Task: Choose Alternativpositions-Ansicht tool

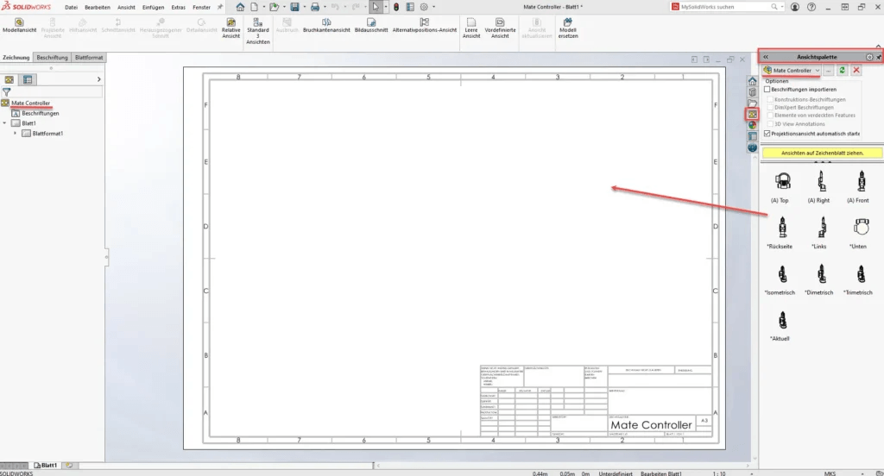Action: click(424, 24)
